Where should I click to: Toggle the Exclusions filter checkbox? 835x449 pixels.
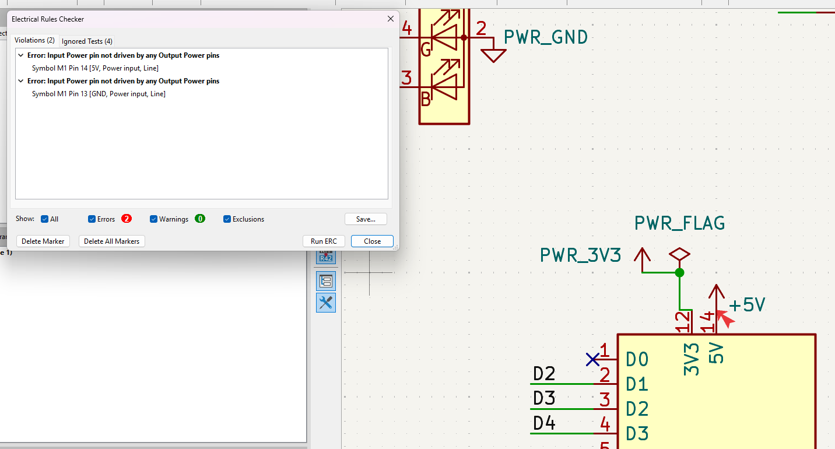coord(227,219)
